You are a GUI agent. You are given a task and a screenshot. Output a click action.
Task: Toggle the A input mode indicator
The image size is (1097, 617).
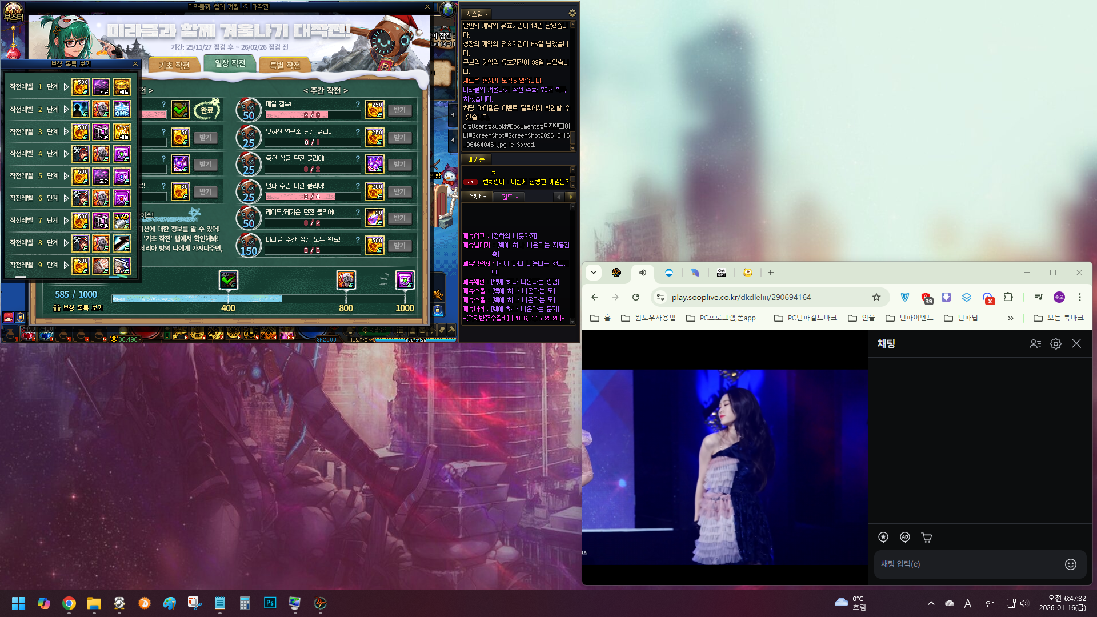coord(968,603)
